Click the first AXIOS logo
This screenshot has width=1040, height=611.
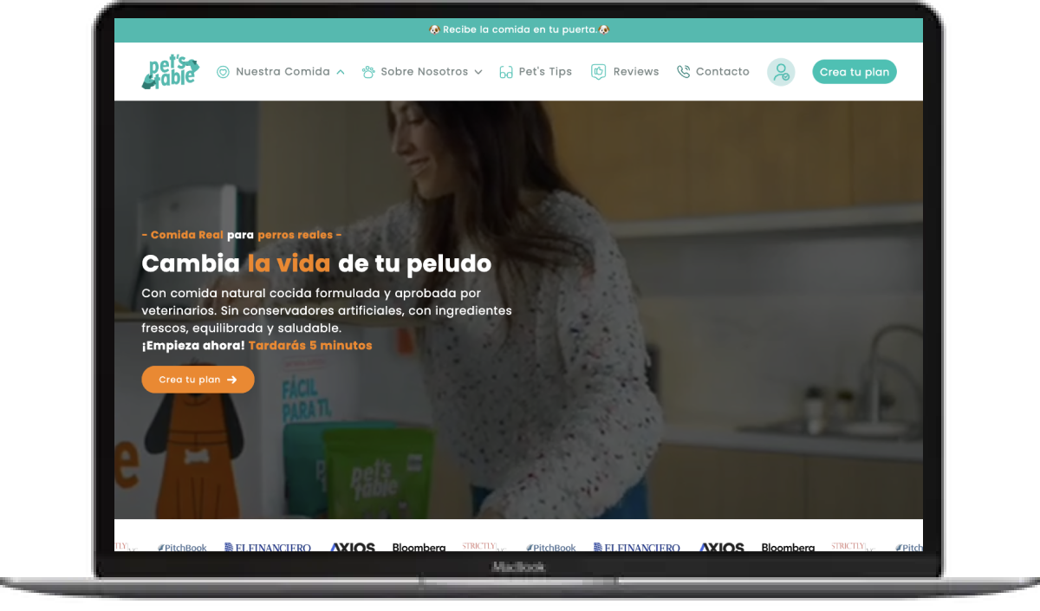[353, 548]
